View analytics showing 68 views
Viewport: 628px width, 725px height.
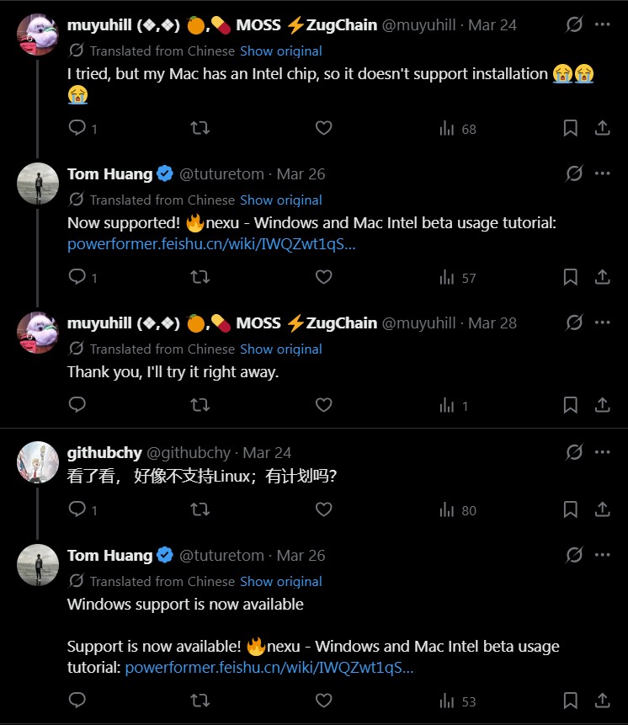(458, 129)
